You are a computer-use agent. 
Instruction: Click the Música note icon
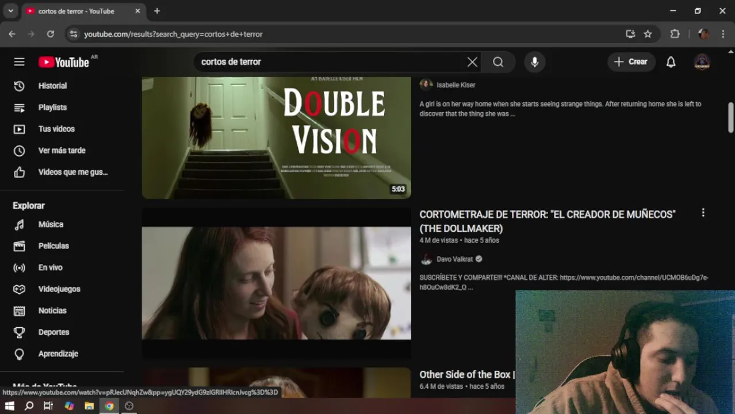pyautogui.click(x=19, y=224)
